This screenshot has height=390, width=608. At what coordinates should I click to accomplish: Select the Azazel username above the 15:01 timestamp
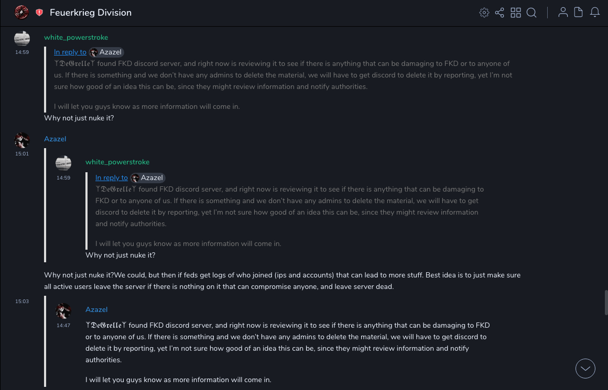(x=55, y=139)
